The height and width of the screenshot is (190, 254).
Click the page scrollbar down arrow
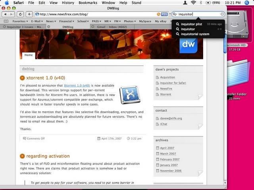click(x=225, y=183)
